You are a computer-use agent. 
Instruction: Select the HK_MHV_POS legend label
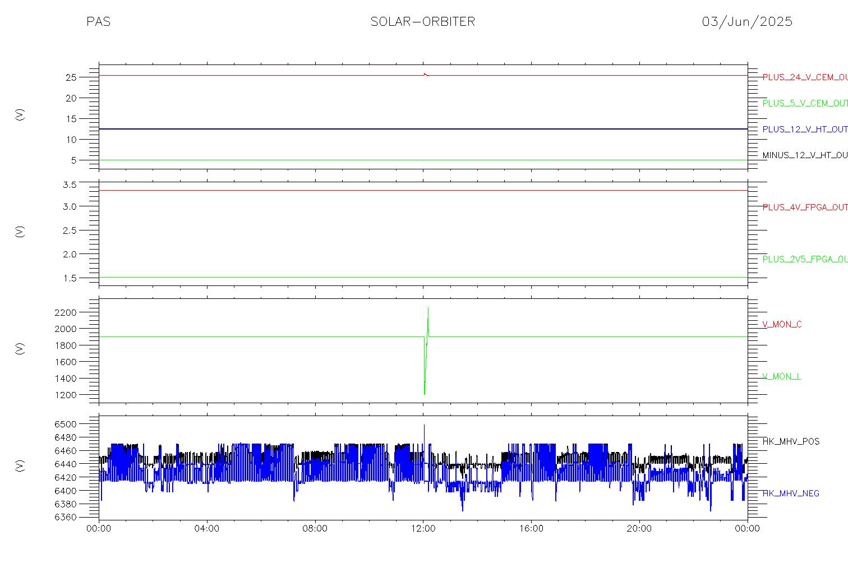click(791, 441)
